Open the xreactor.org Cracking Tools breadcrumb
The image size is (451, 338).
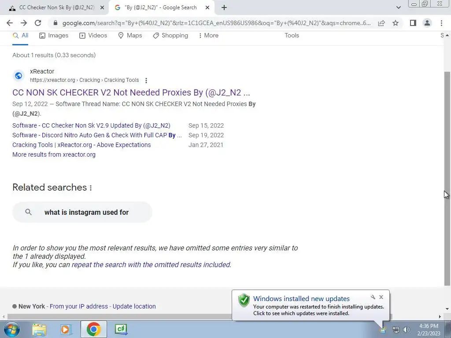pyautogui.click(x=84, y=80)
